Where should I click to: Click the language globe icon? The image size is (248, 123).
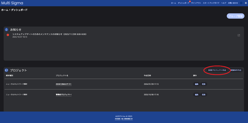tap(241, 3)
